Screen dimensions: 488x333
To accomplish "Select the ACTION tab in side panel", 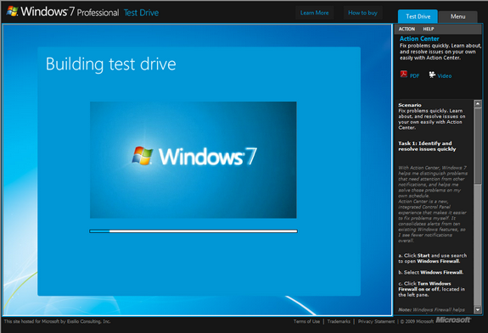I will [407, 29].
